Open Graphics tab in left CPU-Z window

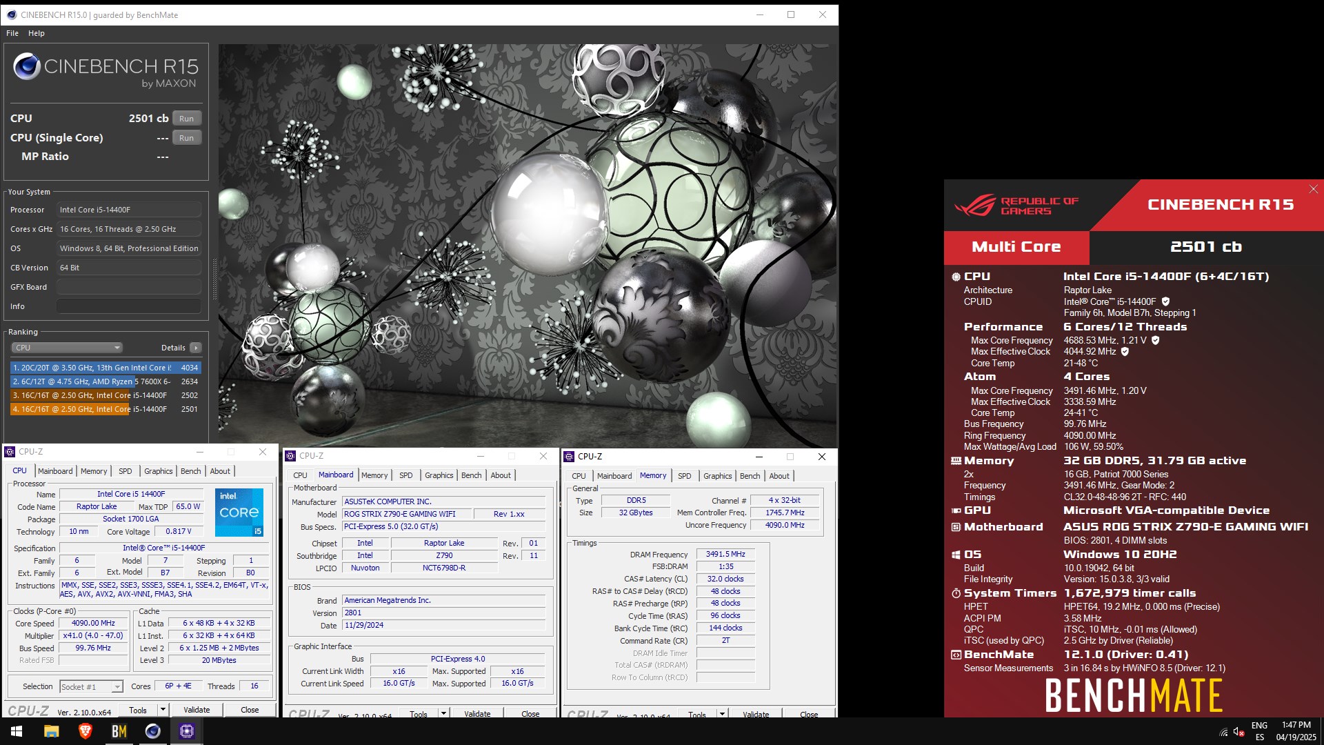[159, 471]
